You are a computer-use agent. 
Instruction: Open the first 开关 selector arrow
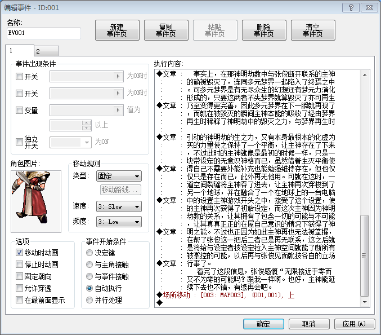tap(118, 77)
